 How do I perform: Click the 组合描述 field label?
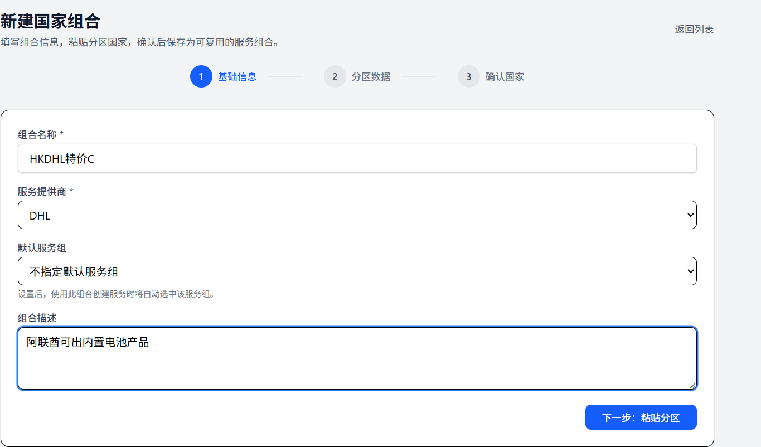coord(37,318)
